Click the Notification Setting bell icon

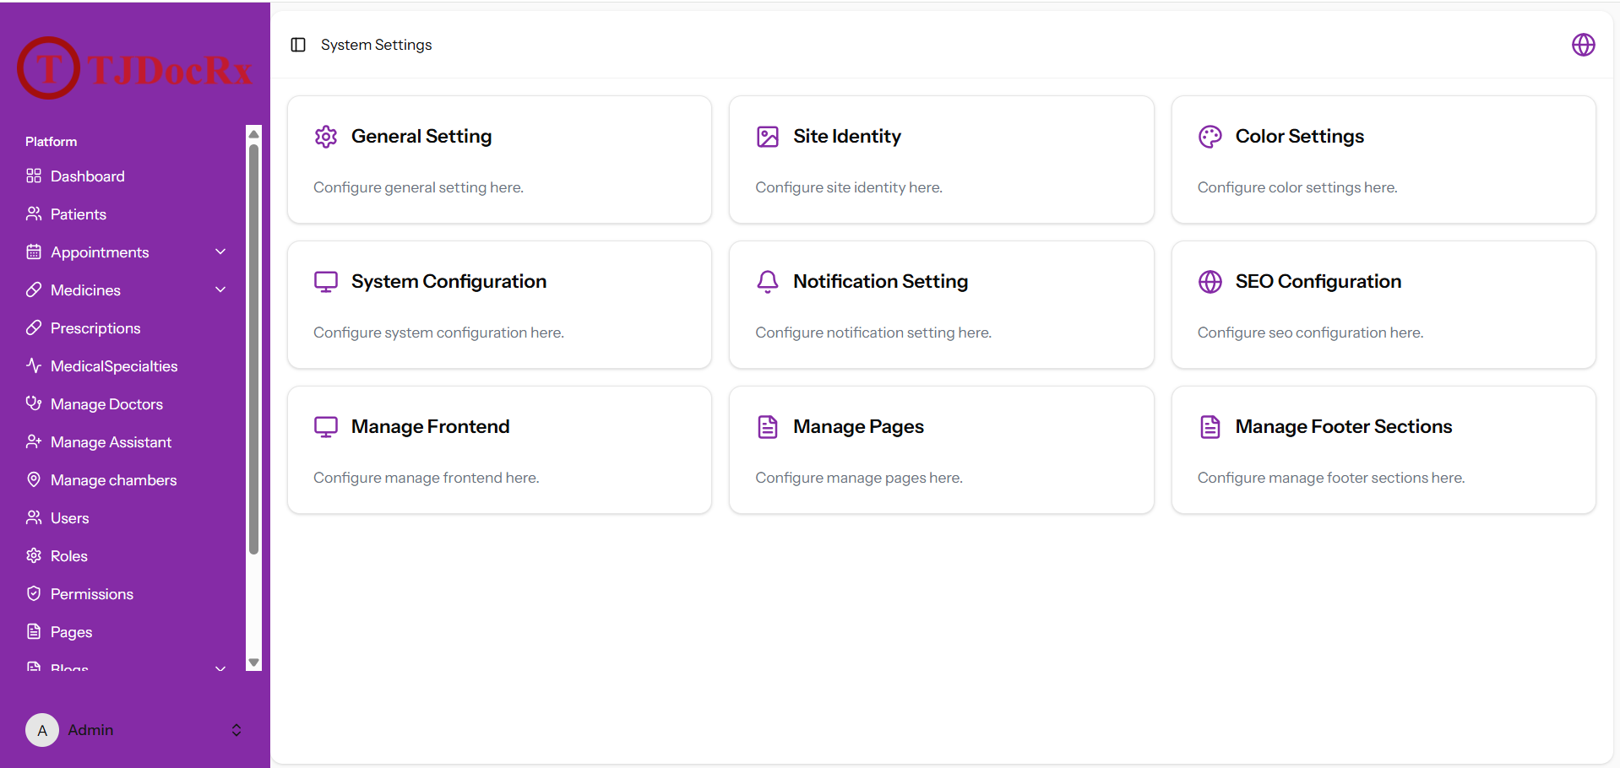point(768,282)
